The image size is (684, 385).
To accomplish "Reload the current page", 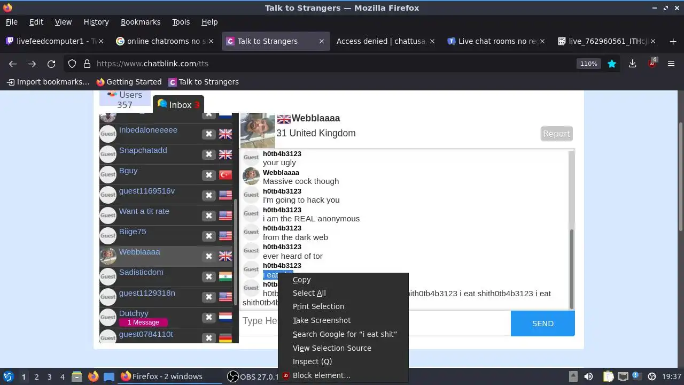I will point(51,64).
